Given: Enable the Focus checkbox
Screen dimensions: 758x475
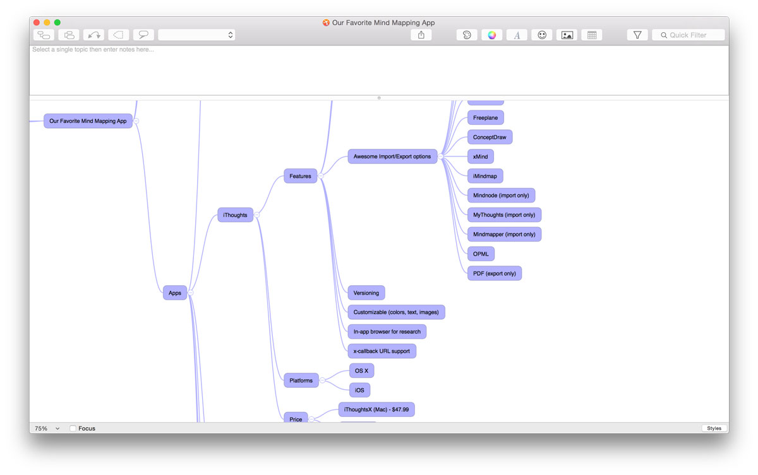Looking at the screenshot, I should point(73,428).
